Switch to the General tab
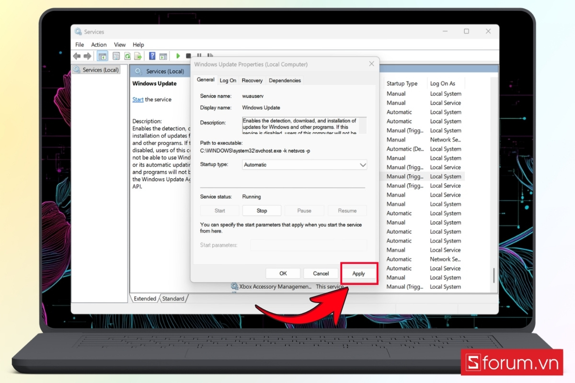575x383 pixels. [206, 80]
